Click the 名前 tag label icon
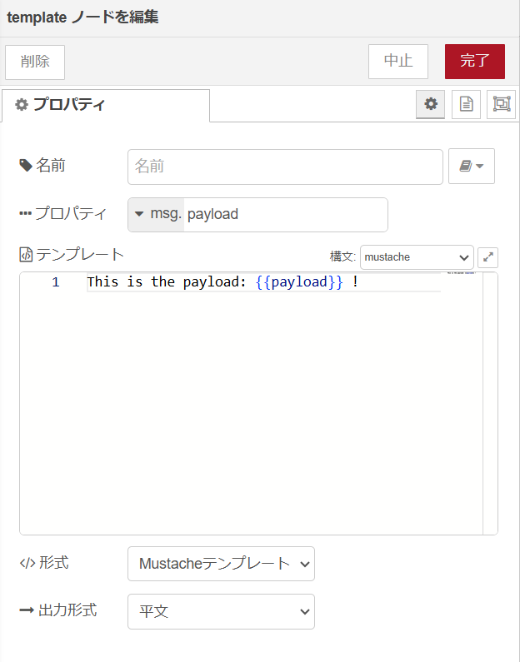 (x=26, y=166)
